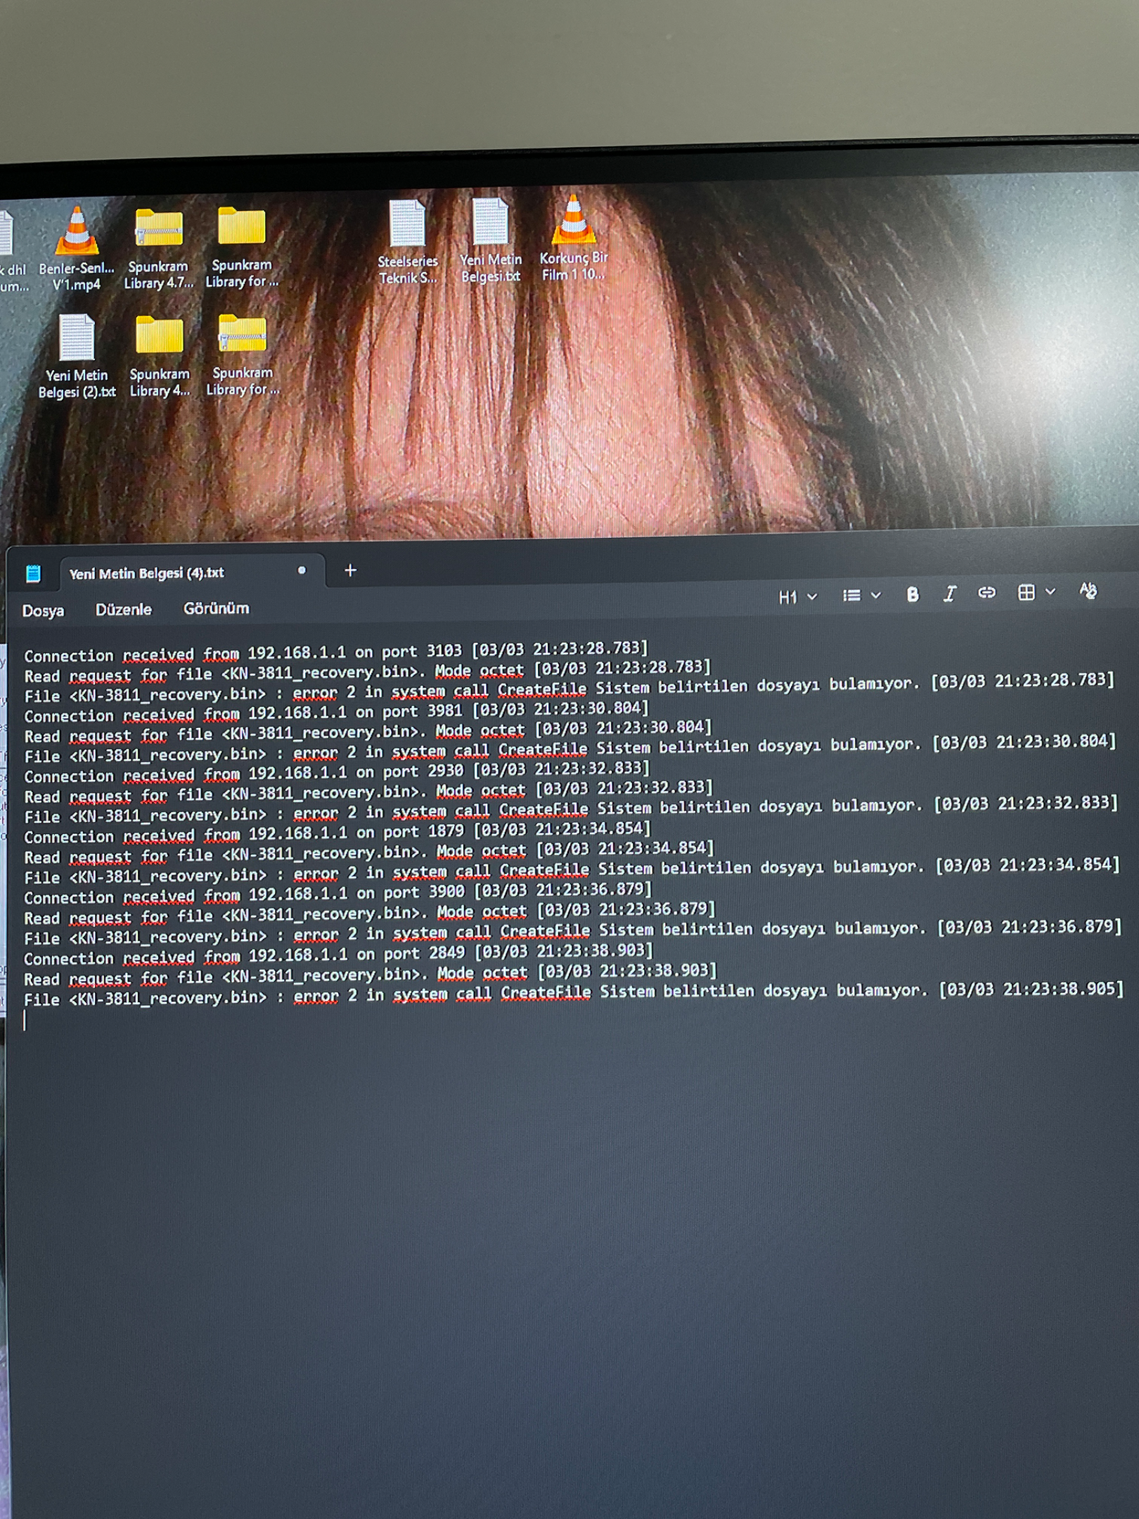Screen dimensions: 1139x1519
Task: Click the line with port 3900
Action: click(338, 894)
